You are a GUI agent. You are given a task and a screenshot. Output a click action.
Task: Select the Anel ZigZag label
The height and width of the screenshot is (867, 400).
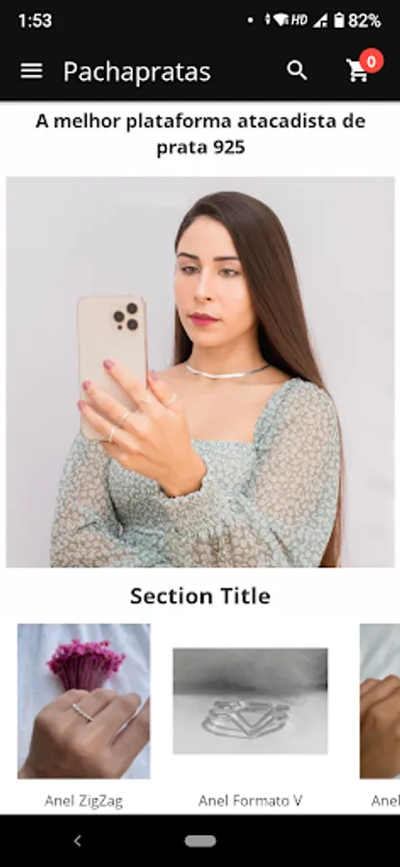pos(84,801)
